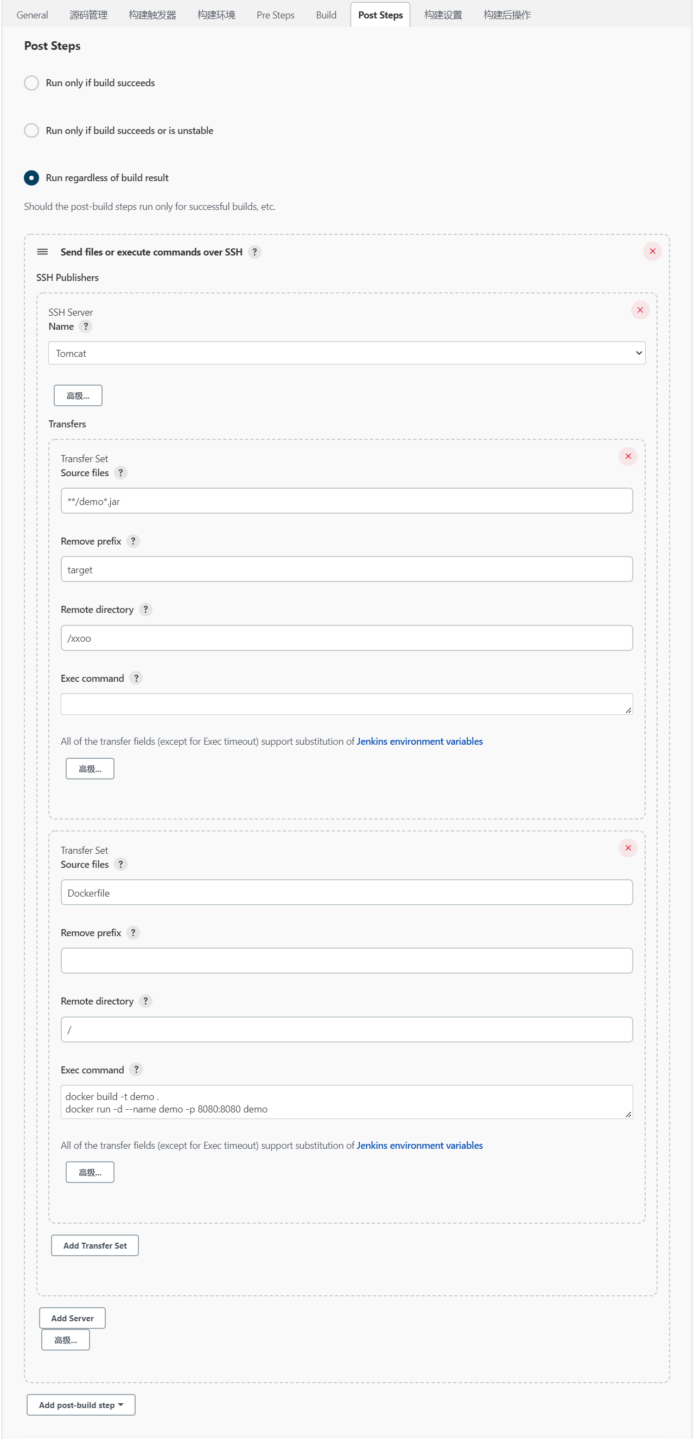Click the /xxoo Remote directory field
This screenshot has height=1439, width=694.
pyautogui.click(x=346, y=638)
